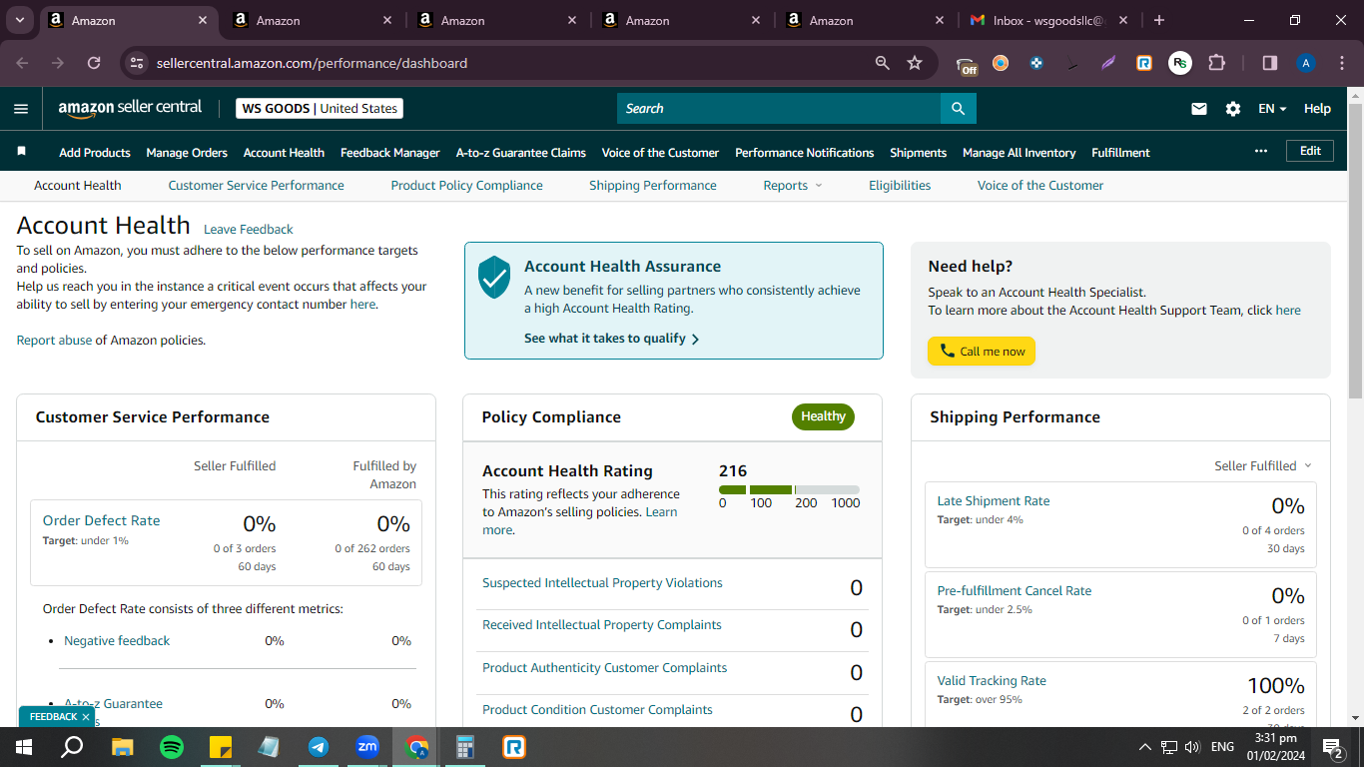Bookmark this page with the star icon

coord(915,63)
